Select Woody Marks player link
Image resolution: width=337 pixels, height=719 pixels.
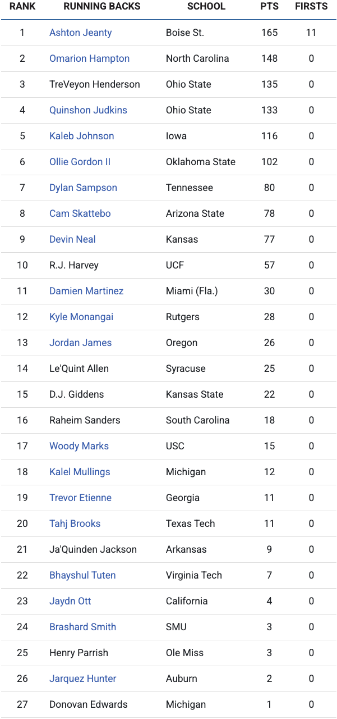(x=79, y=446)
